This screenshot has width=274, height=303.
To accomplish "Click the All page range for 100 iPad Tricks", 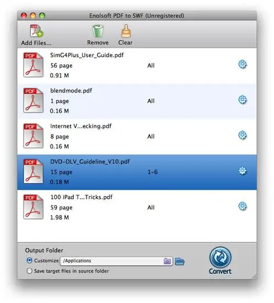I will 151,208.
